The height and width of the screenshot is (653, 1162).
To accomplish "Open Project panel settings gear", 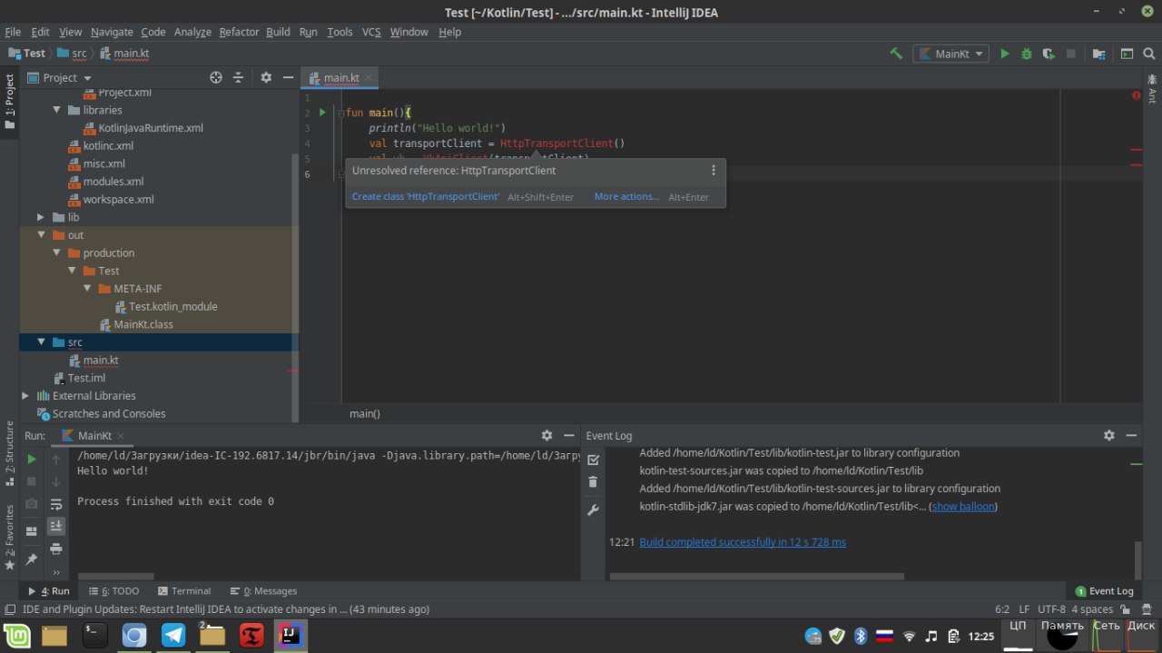I will pyautogui.click(x=266, y=78).
